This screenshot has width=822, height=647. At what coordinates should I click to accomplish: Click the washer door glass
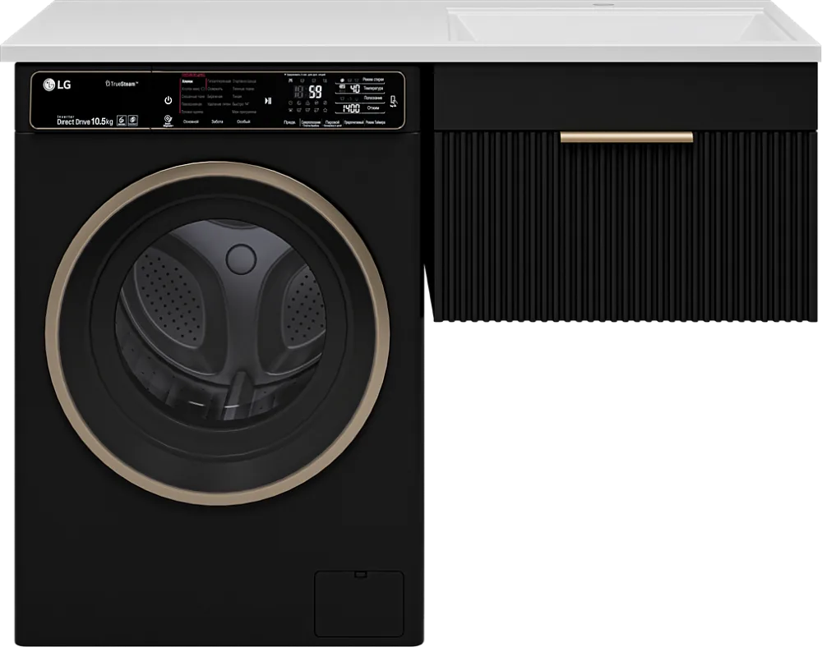pyautogui.click(x=220, y=320)
